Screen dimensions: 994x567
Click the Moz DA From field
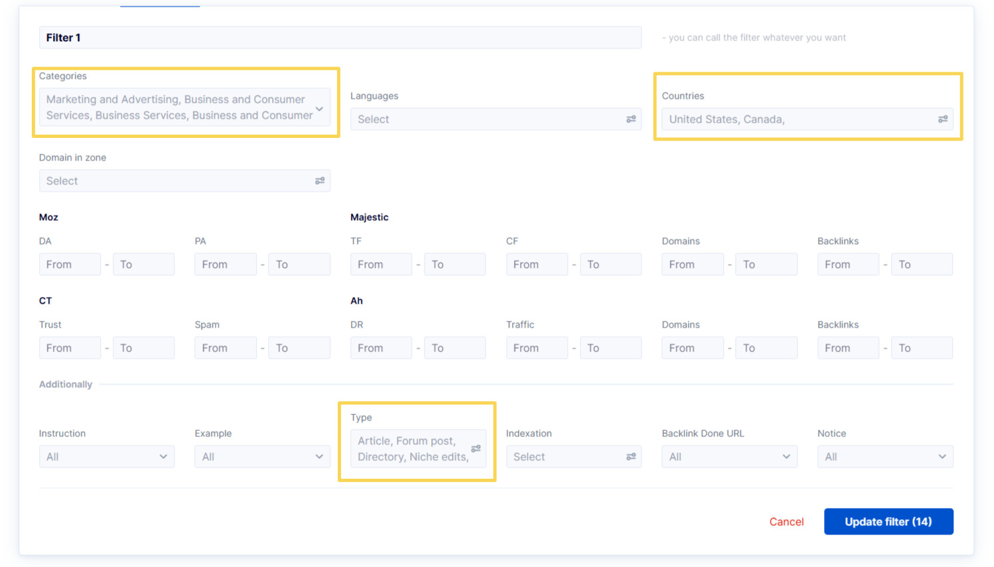point(70,264)
